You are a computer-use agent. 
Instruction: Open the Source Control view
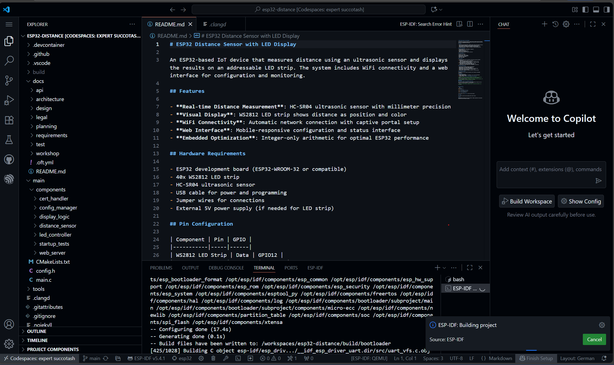[9, 80]
